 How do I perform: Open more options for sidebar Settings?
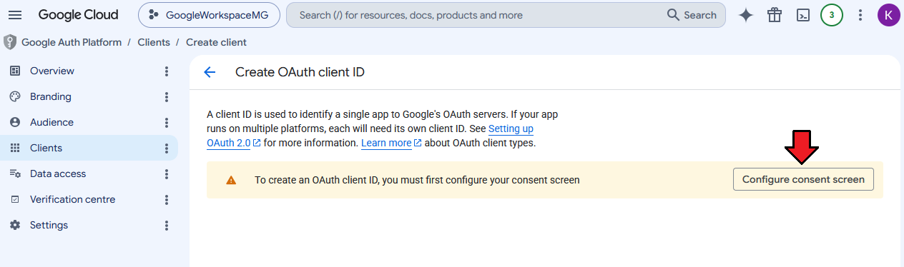[167, 225]
